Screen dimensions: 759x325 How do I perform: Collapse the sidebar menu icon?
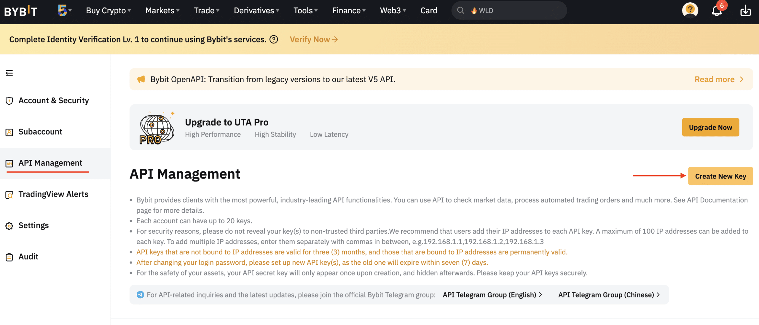tap(9, 73)
